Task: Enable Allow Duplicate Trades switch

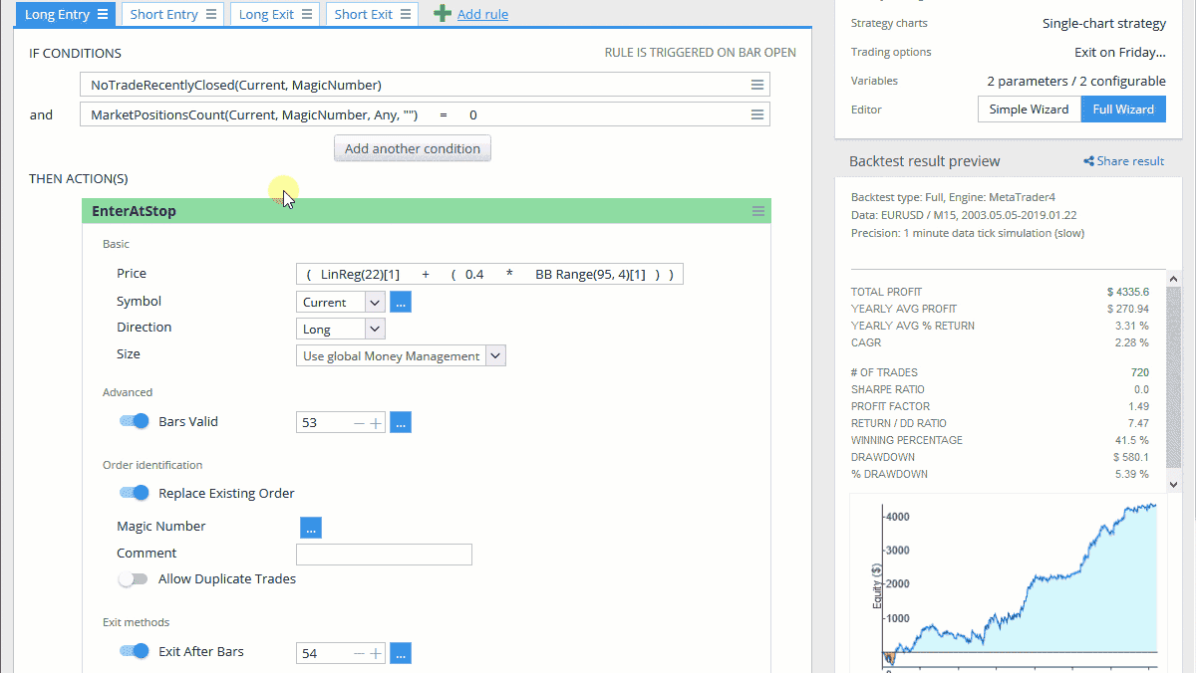Action: click(134, 578)
